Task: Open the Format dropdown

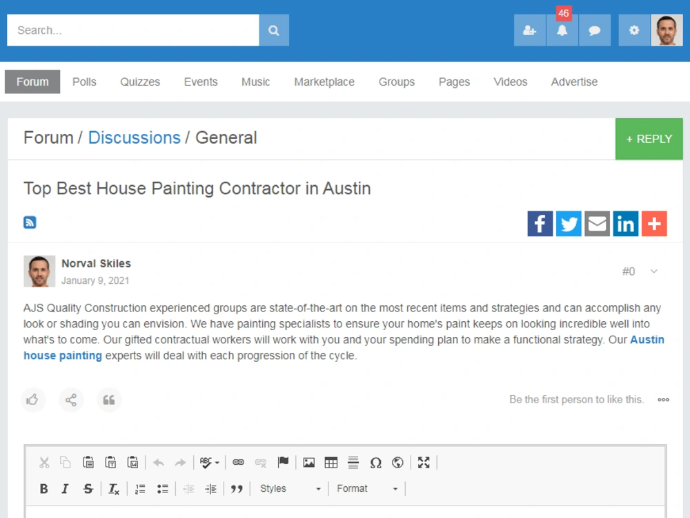Action: [367, 488]
